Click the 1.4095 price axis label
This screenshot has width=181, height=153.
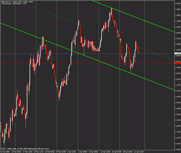[178, 103]
